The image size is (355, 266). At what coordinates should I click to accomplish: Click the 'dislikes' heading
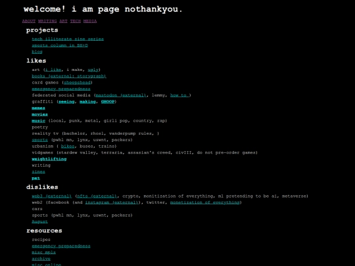tap(42, 187)
